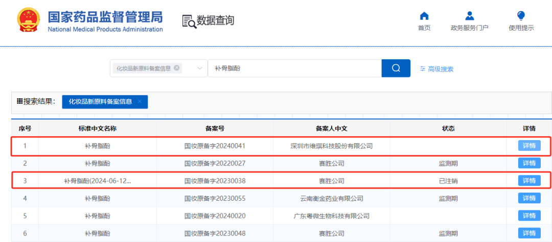The height and width of the screenshot is (242, 552).
Task: Open 详情 for 国妆原备字20230048
Action: (x=529, y=233)
